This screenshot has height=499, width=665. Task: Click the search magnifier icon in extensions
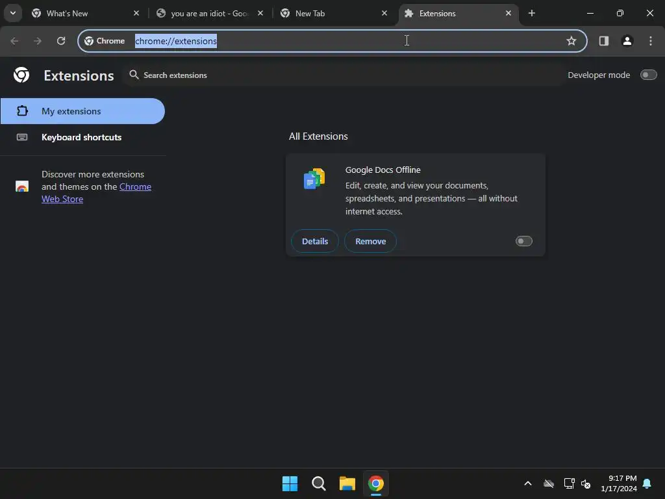[134, 75]
